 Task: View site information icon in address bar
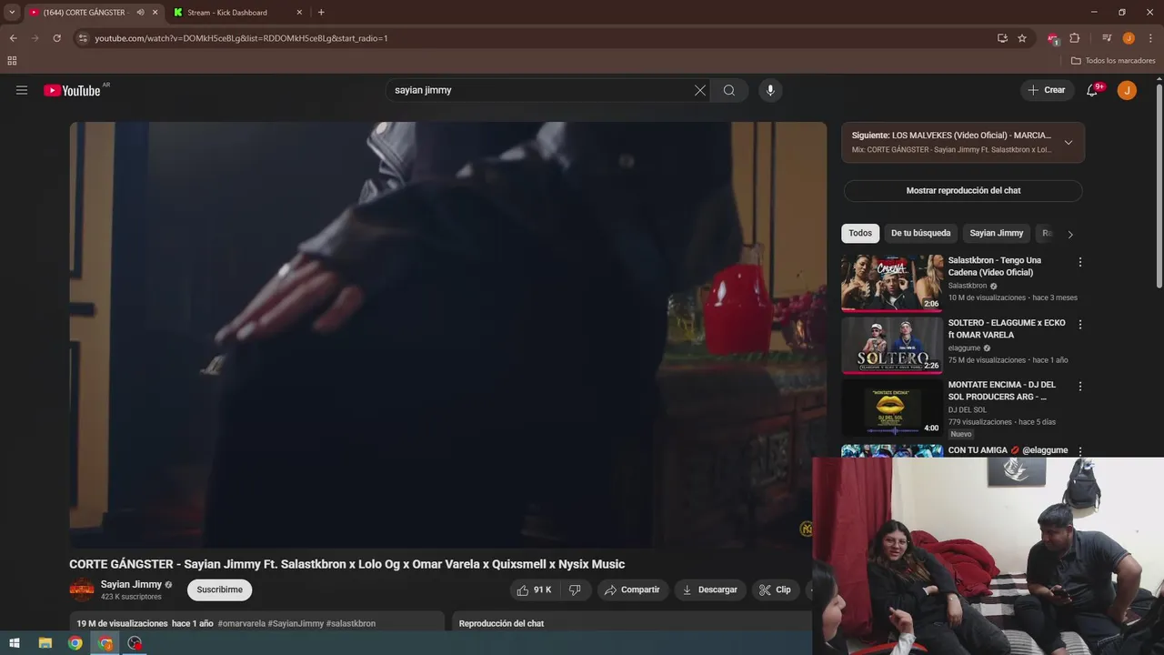pyautogui.click(x=83, y=38)
